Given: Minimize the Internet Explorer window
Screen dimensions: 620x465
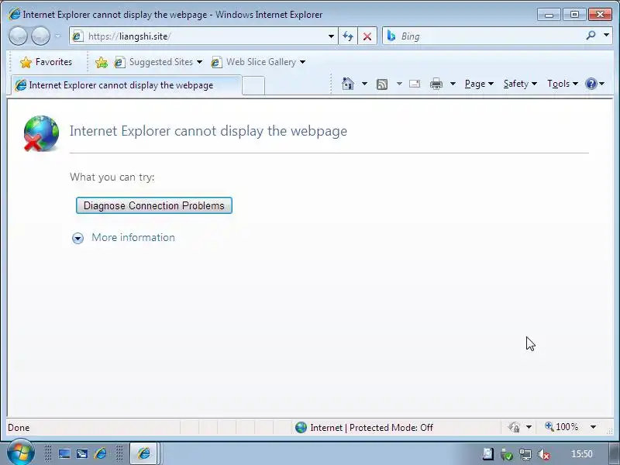Looking at the screenshot, I should 549,15.
